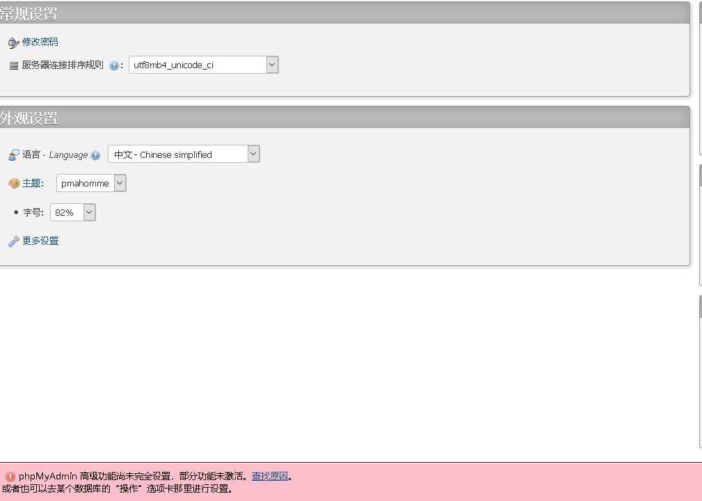Click the 服务器连接排序规则 label text

tap(63, 65)
